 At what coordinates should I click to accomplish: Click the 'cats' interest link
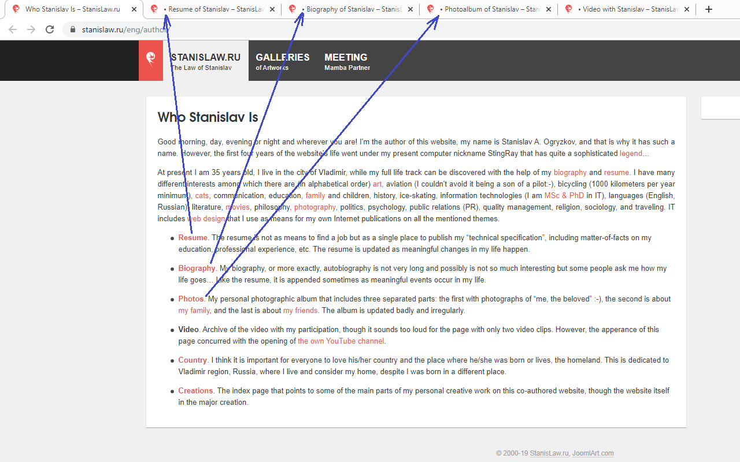pos(202,196)
